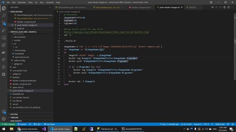
Task: Open the Source Control view
Action: [x=4, y=23]
